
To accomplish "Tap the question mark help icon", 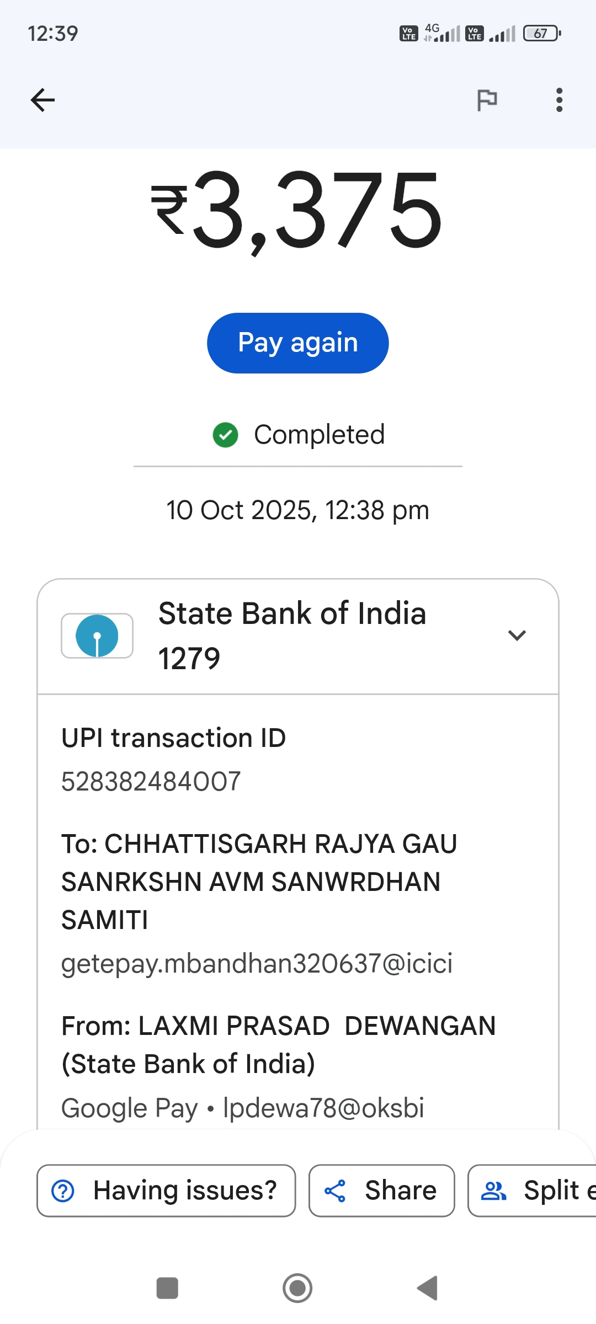I will coord(63,1190).
